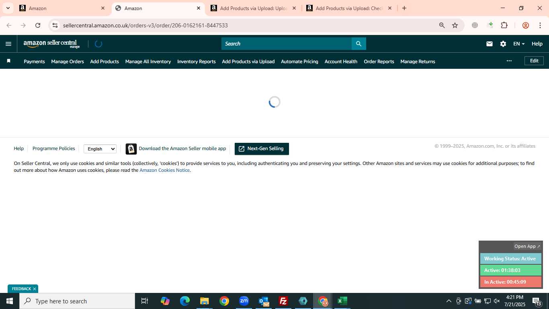The image size is (549, 309).
Task: Show hidden system tray icons
Action: click(449, 301)
